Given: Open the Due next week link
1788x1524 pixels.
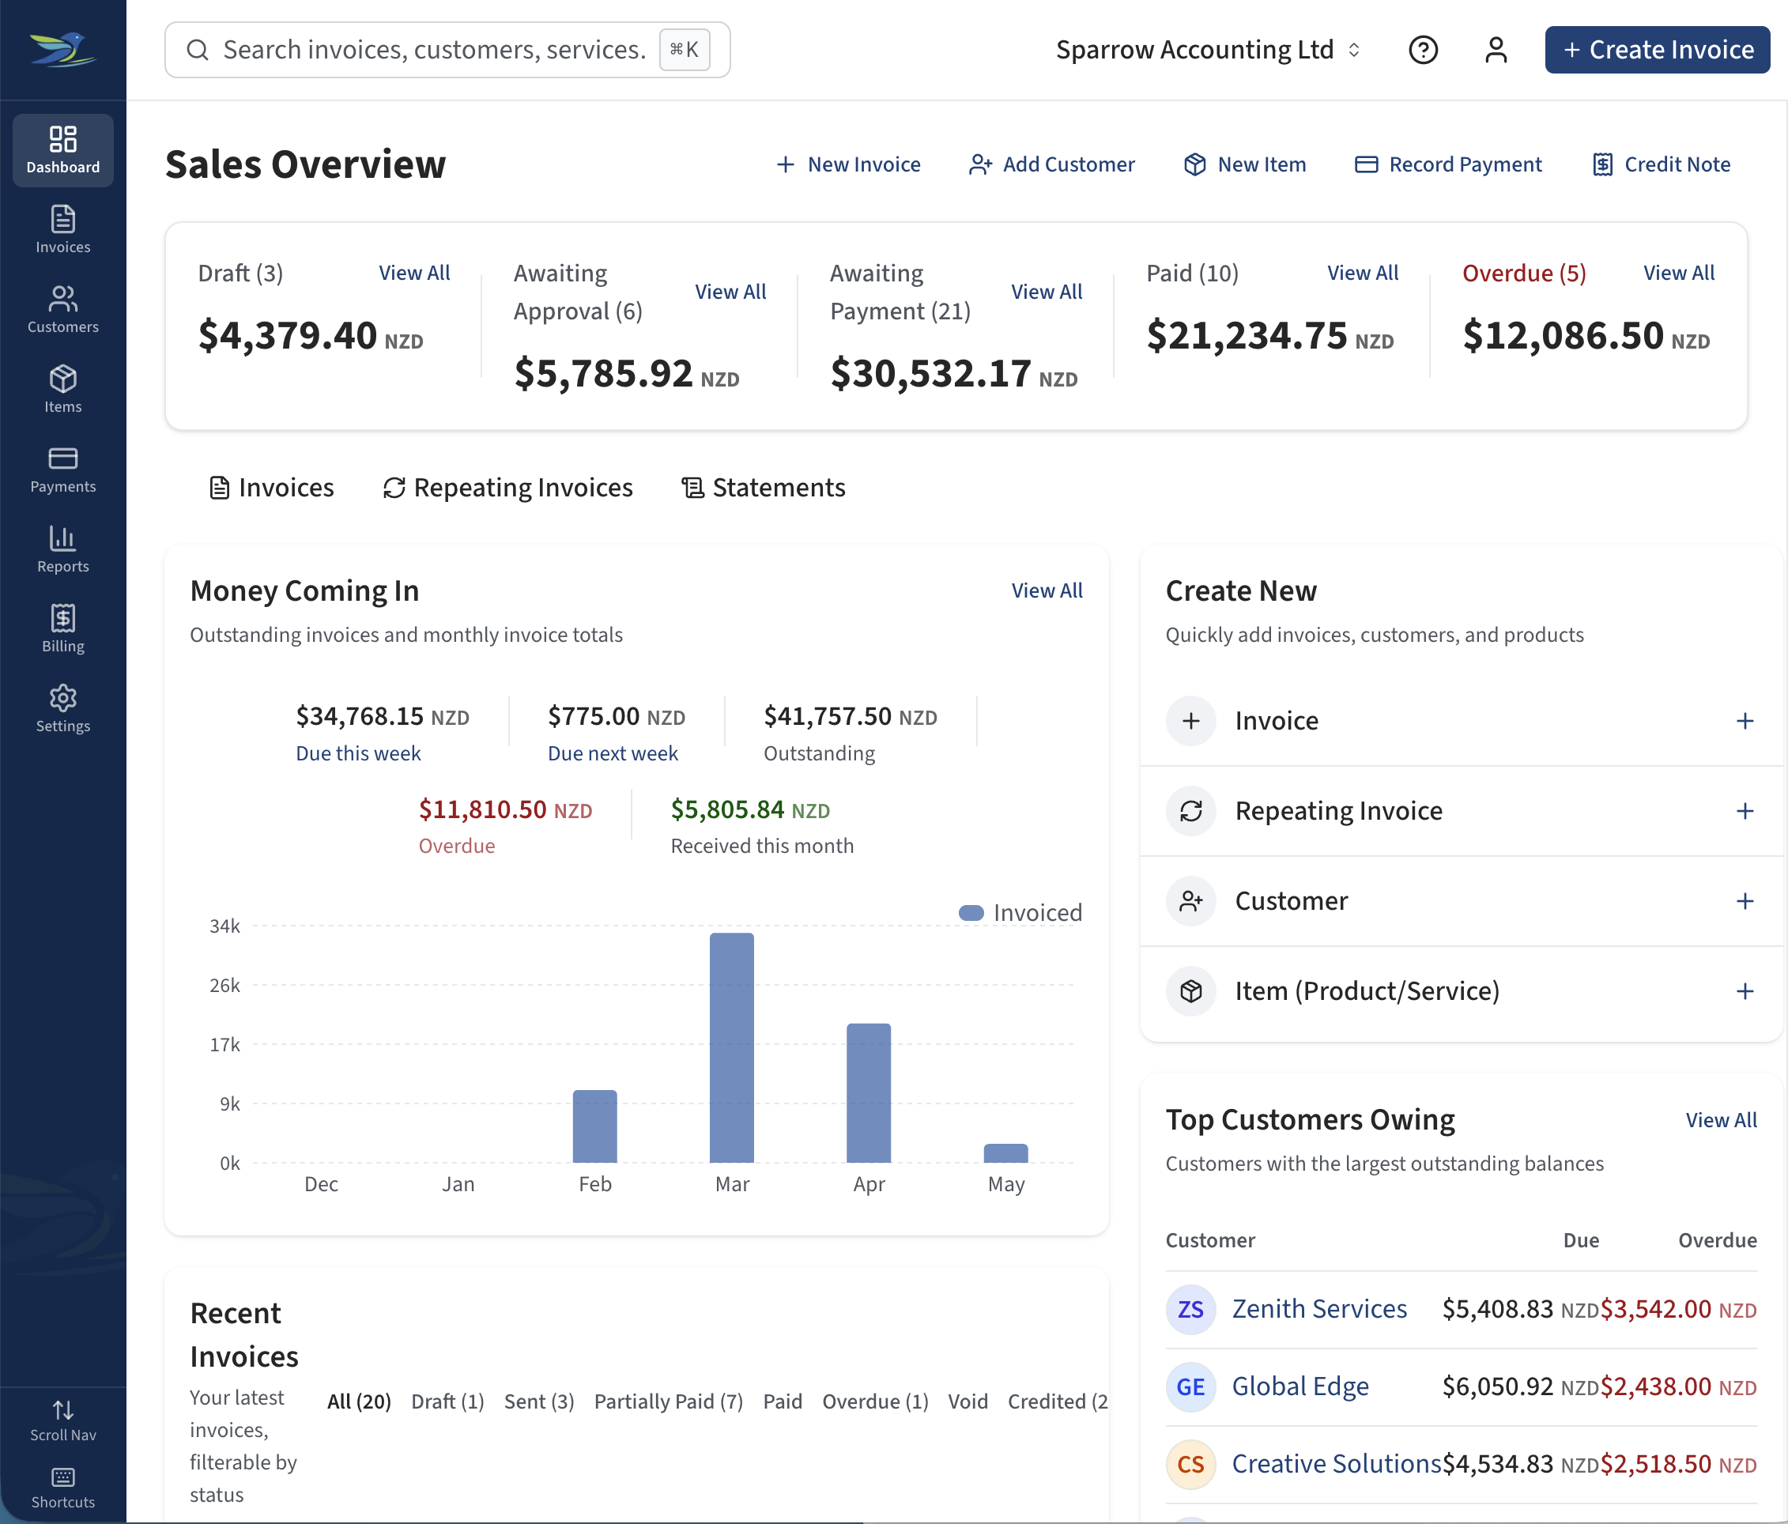Looking at the screenshot, I should [613, 753].
